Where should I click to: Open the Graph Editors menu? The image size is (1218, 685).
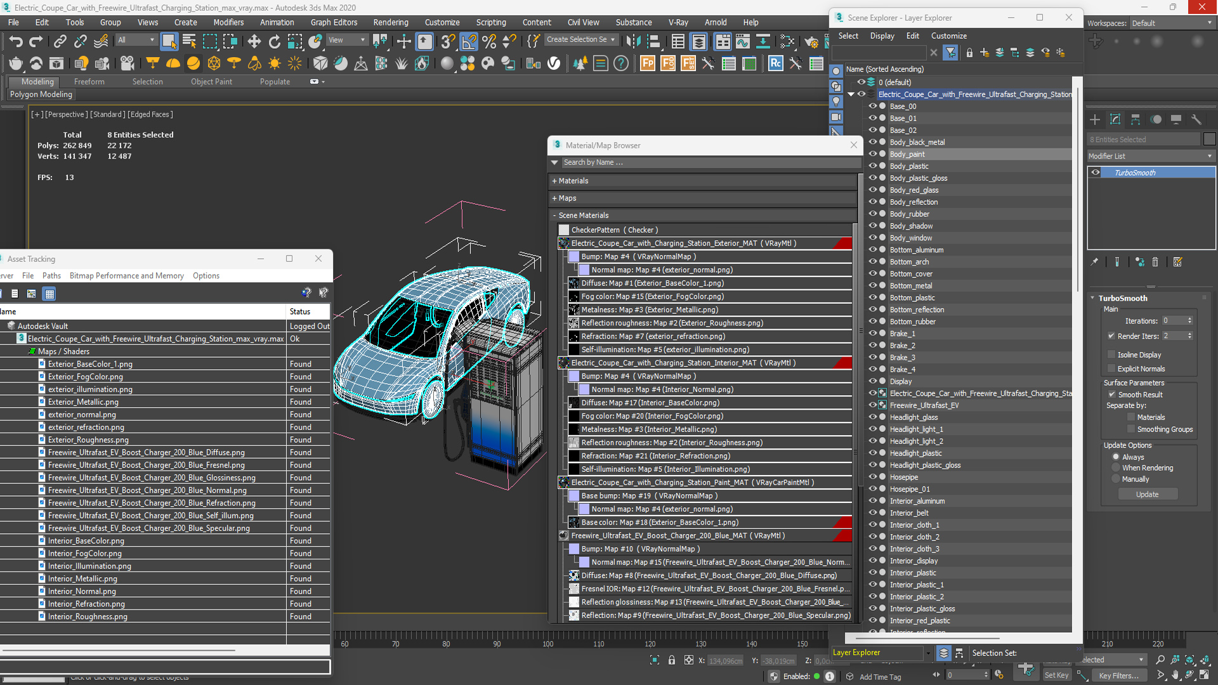334,22
